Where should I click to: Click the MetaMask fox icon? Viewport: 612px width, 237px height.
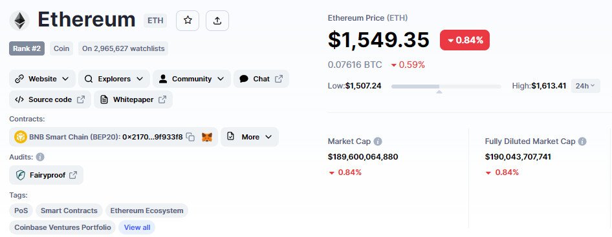pyautogui.click(x=207, y=137)
